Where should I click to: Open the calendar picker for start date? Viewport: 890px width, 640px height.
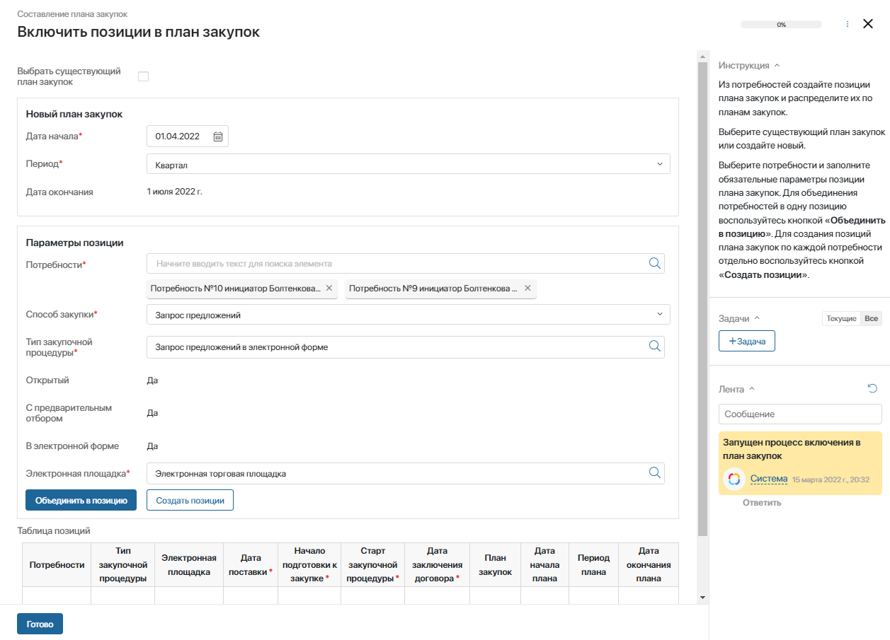(x=218, y=136)
